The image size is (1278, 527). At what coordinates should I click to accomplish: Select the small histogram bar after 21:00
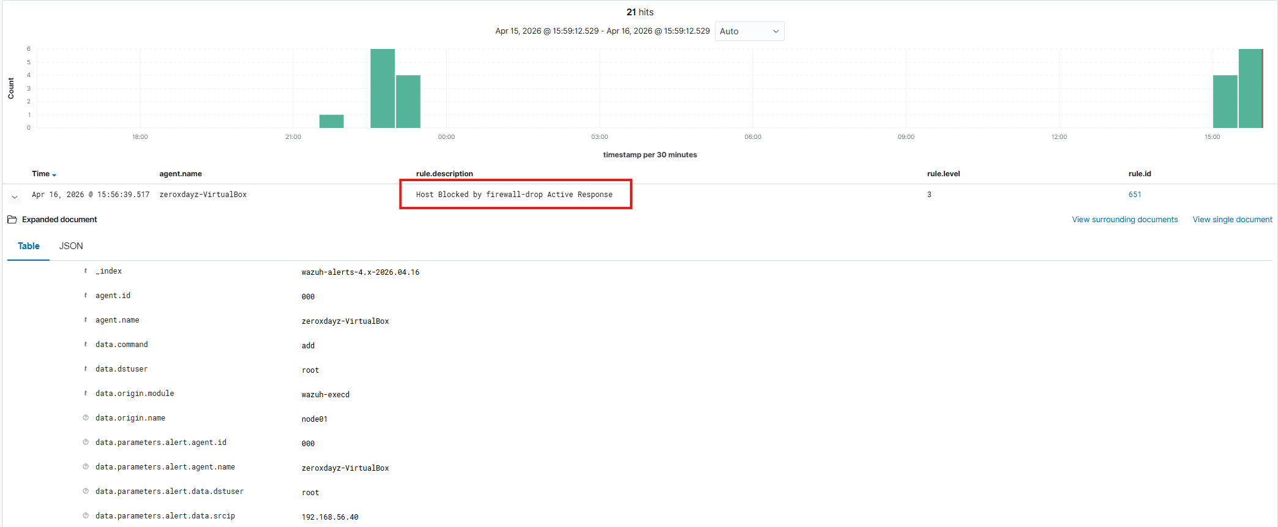332,121
